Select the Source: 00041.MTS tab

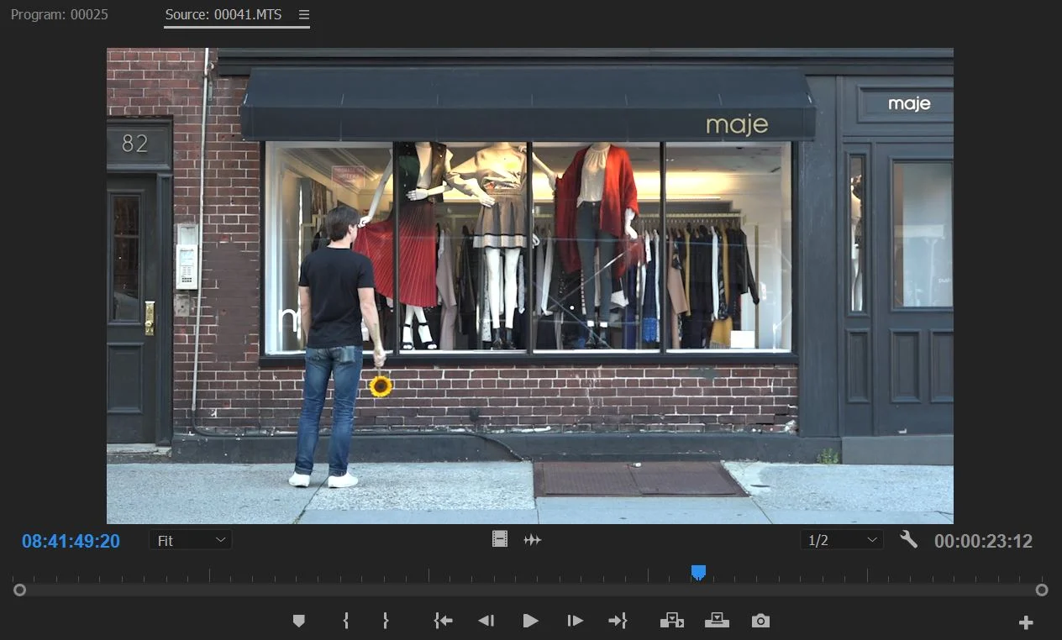pyautogui.click(x=223, y=15)
